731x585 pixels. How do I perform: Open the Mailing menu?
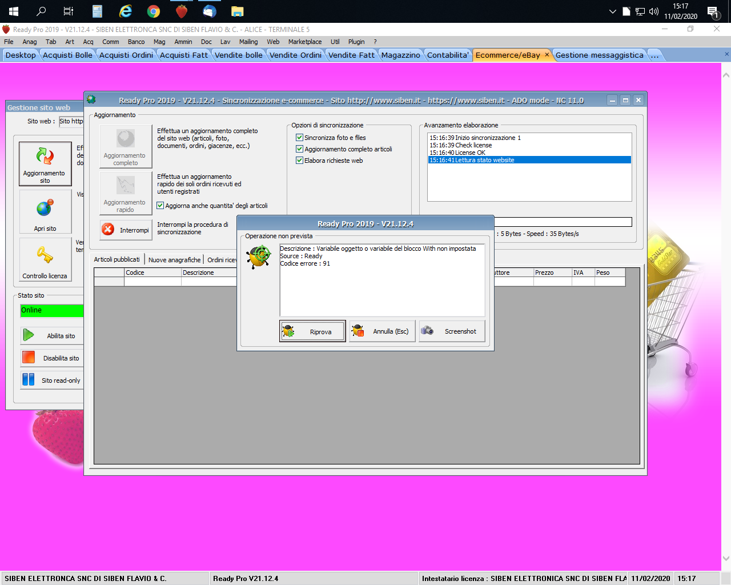[248, 42]
